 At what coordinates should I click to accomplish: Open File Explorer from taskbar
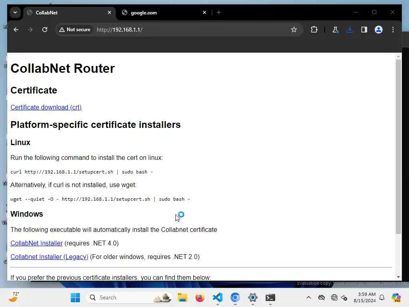tap(182, 297)
